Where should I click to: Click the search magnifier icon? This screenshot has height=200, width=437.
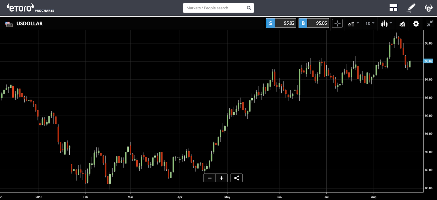coord(249,8)
